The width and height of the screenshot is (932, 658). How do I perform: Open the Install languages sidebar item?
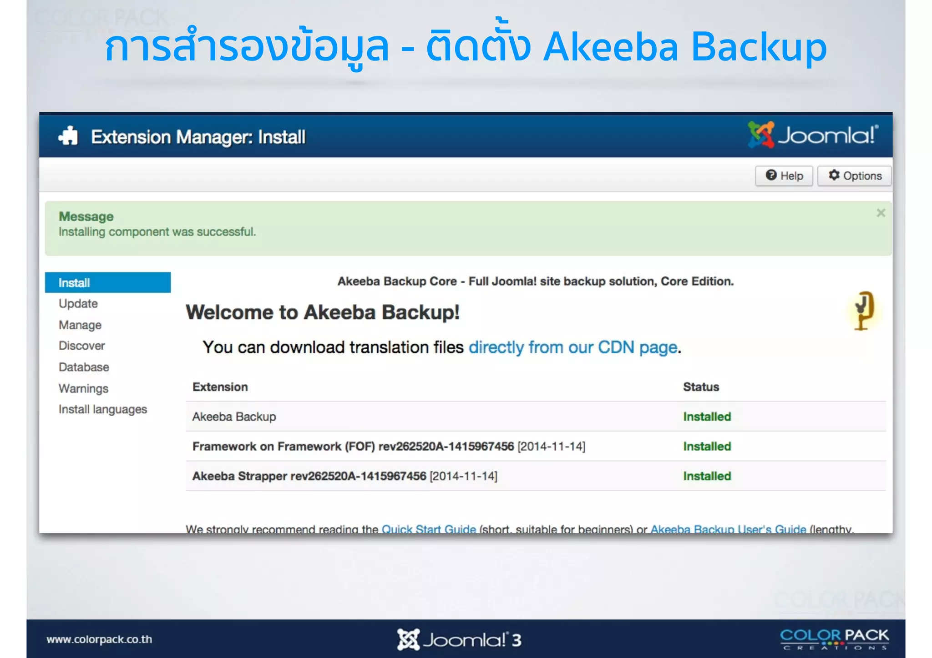tap(103, 409)
